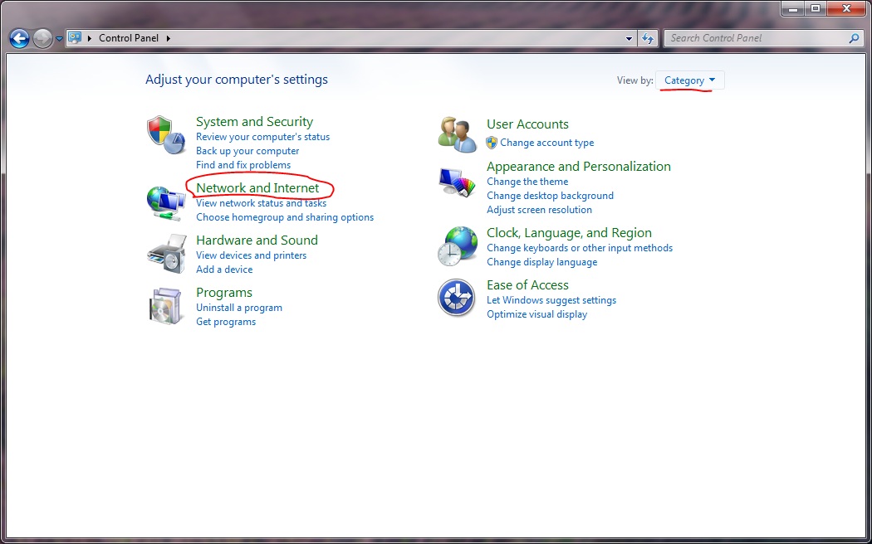Click the greyed Forward navigation arrow
This screenshot has width=872, height=544.
coord(42,38)
